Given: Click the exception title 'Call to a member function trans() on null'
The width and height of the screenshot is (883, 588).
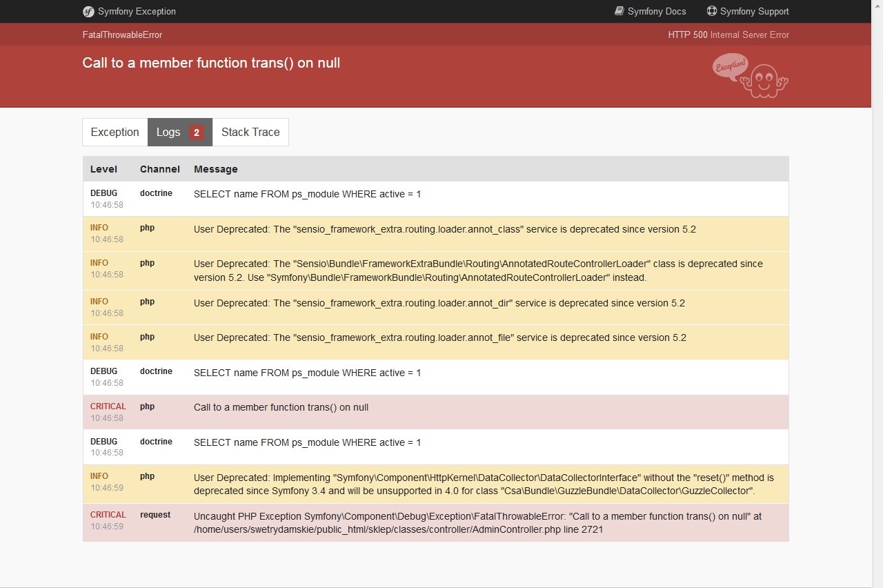Looking at the screenshot, I should point(211,63).
